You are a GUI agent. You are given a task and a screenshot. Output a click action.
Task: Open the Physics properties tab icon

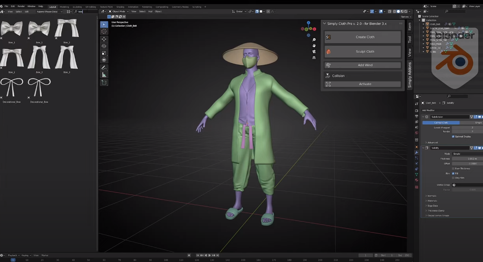click(417, 164)
